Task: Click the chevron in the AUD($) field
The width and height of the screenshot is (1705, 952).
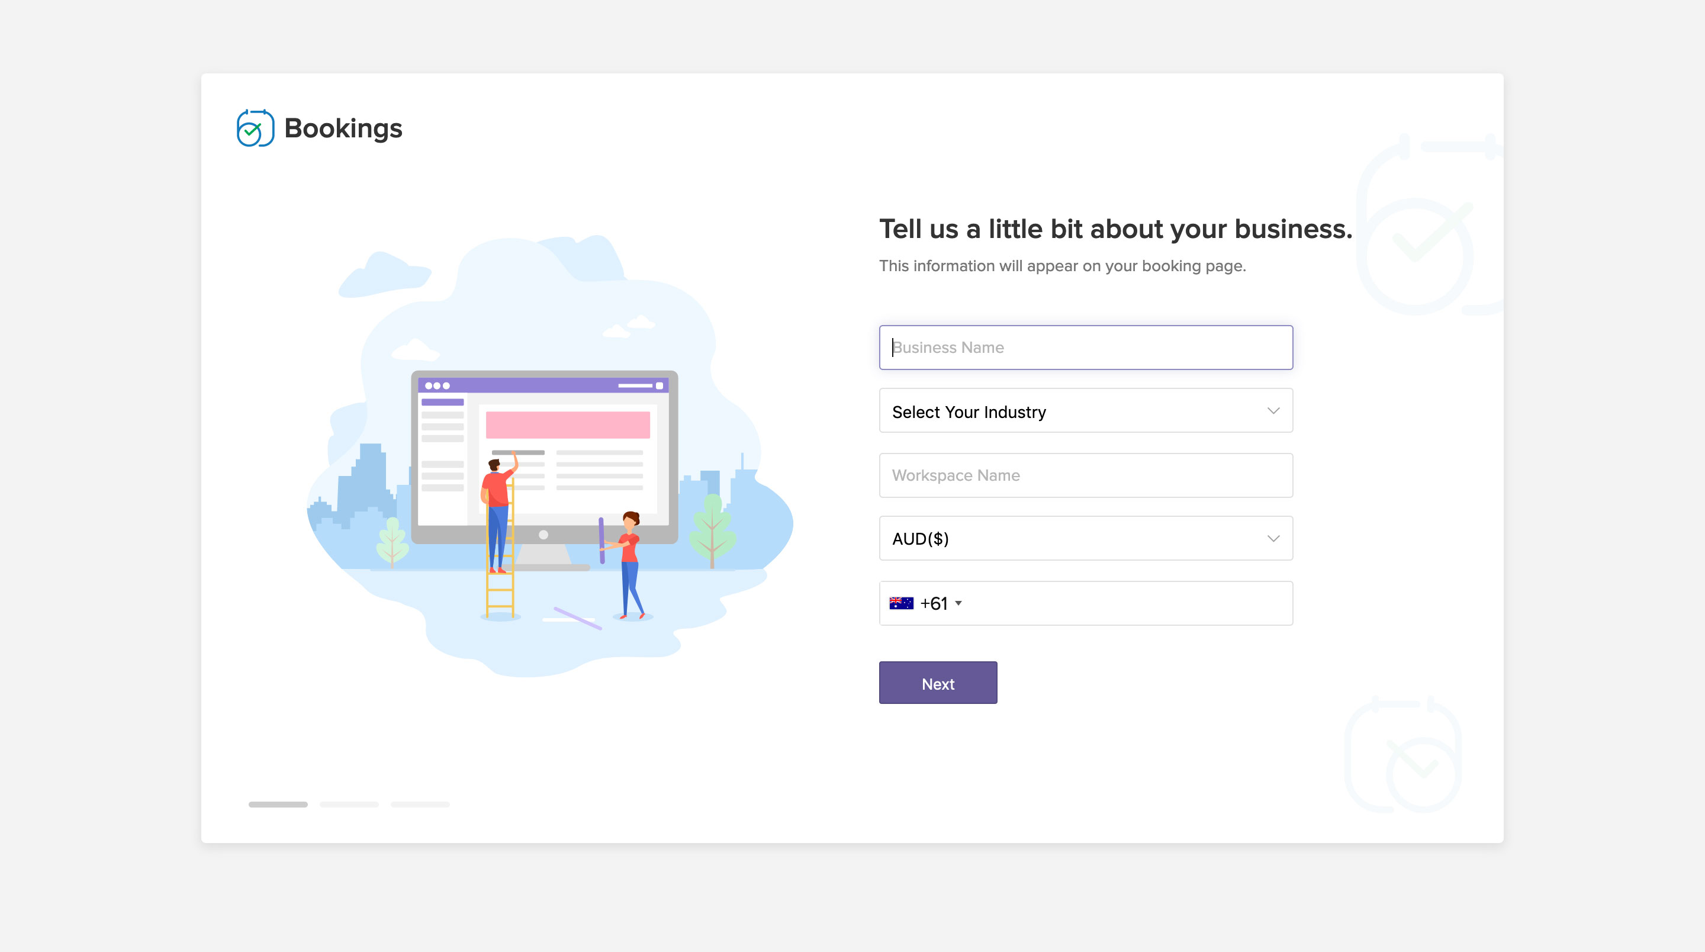Action: [x=1273, y=539]
